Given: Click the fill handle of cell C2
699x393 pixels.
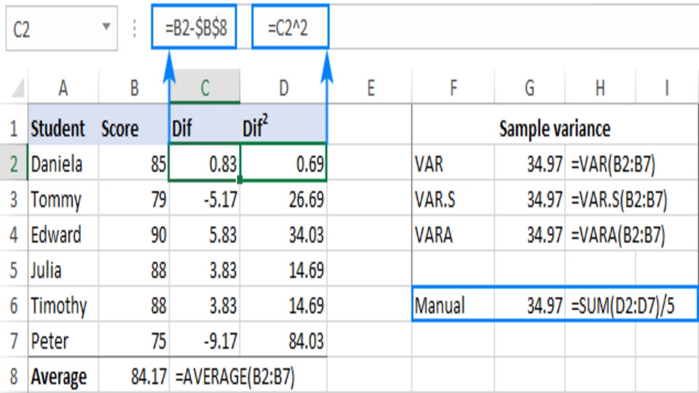Looking at the screenshot, I should point(240,180).
